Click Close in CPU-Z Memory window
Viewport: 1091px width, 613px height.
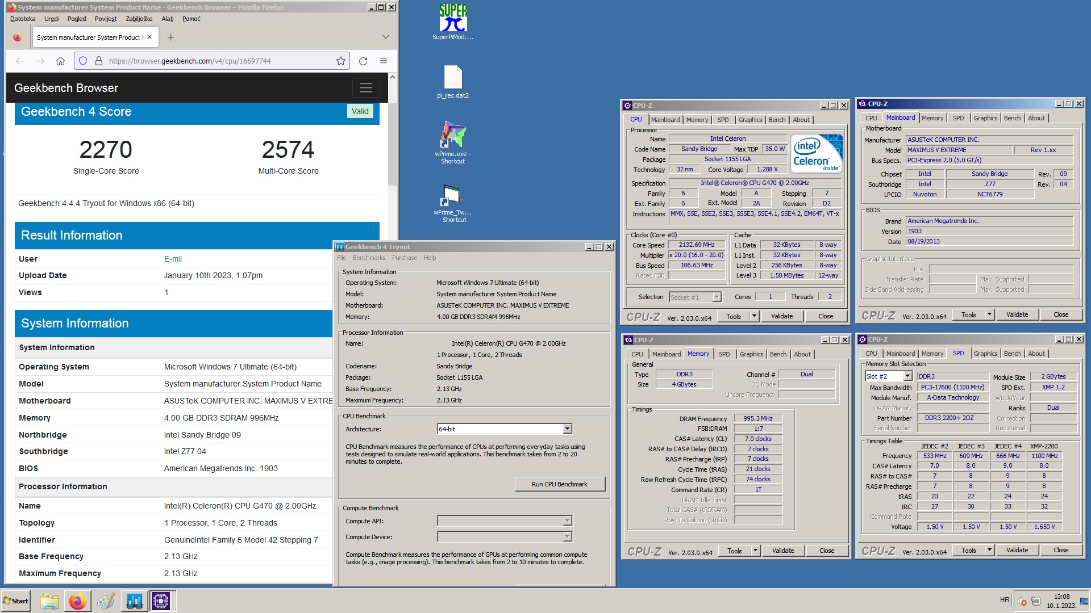(x=827, y=551)
